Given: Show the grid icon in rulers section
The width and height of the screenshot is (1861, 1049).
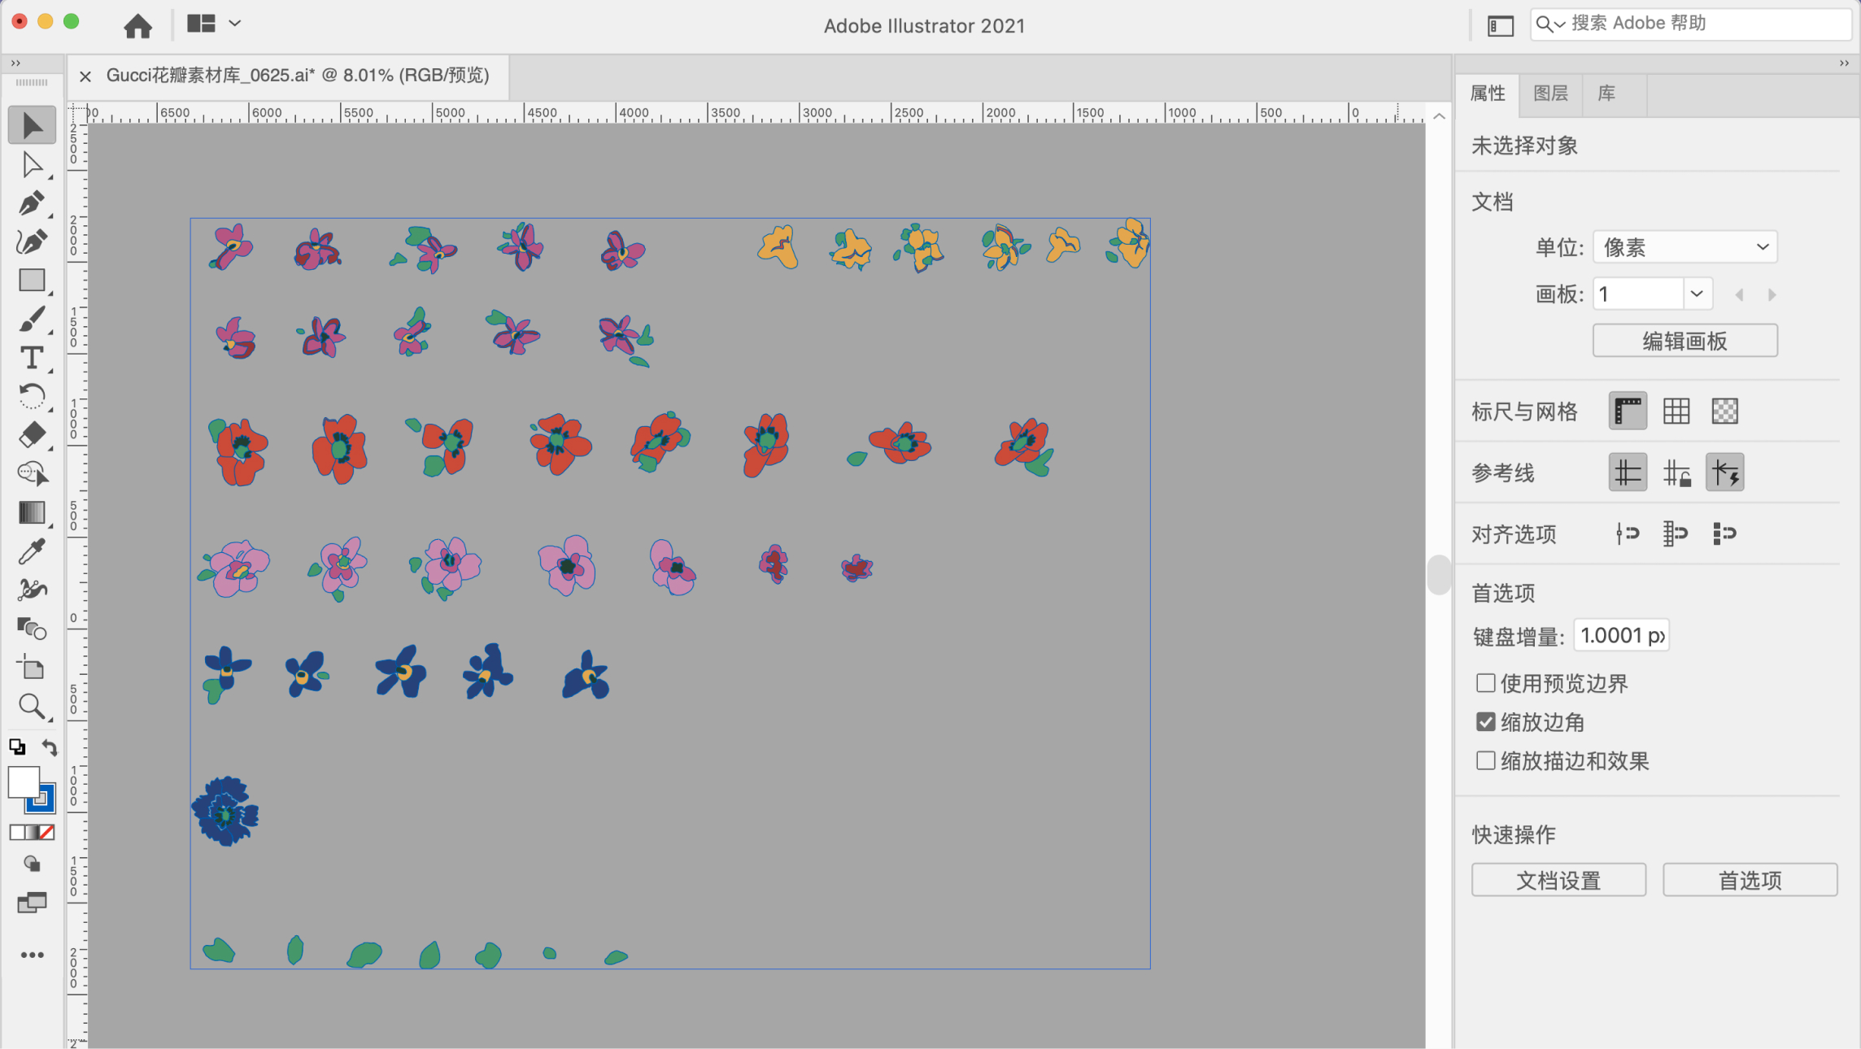Looking at the screenshot, I should point(1676,411).
